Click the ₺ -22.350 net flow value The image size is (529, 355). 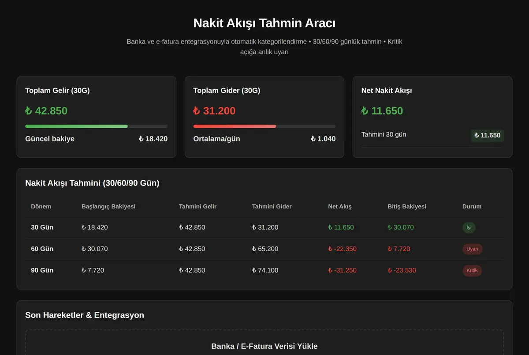click(343, 249)
